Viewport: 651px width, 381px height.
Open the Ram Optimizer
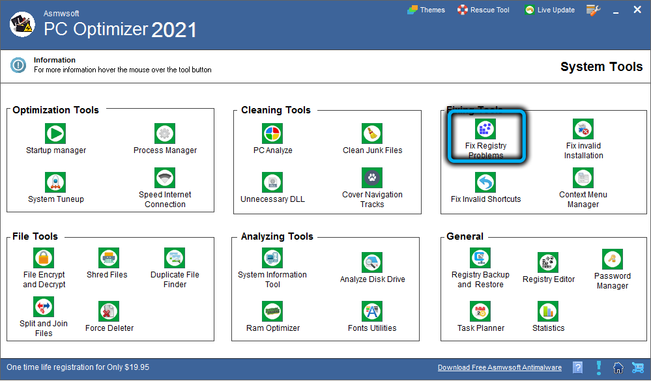click(272, 311)
